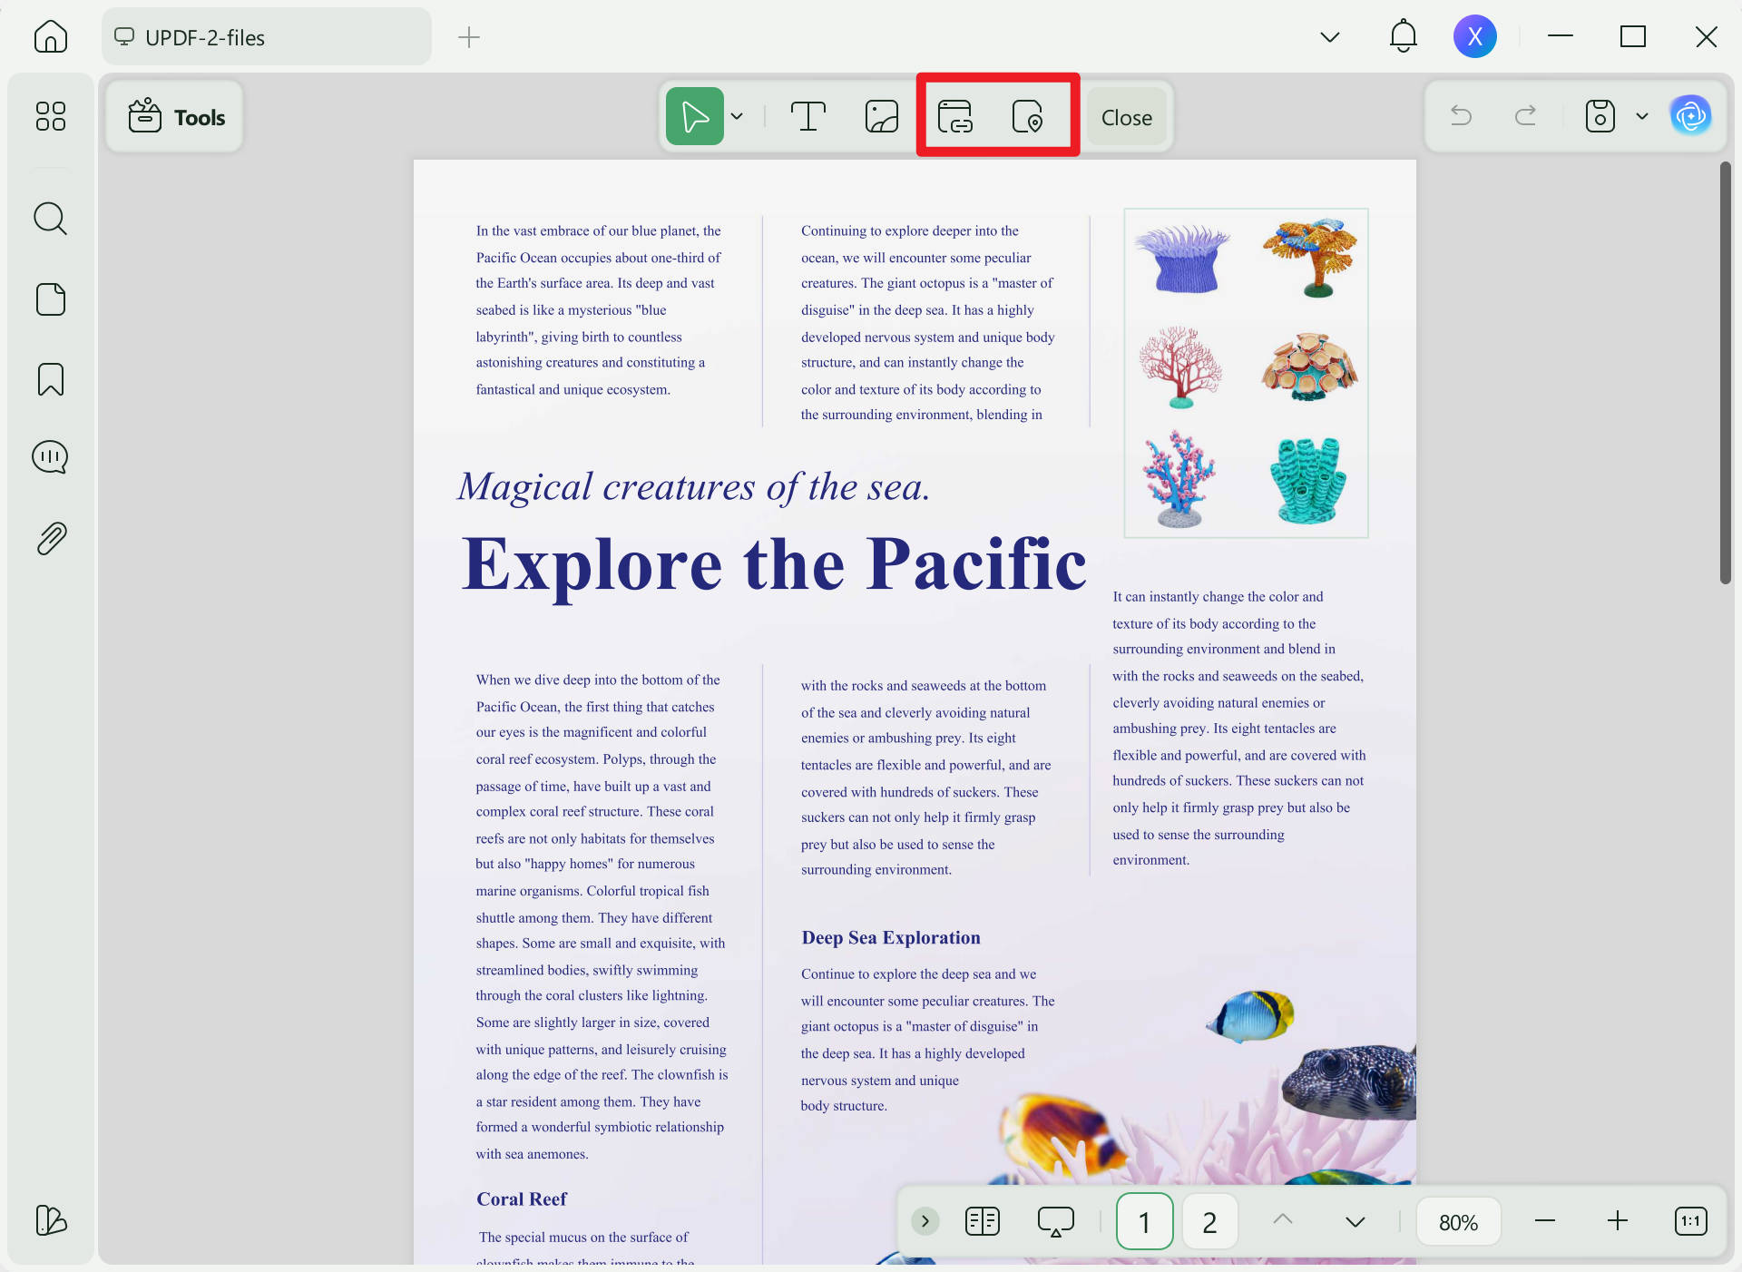1742x1272 pixels.
Task: Open the UPDF AI assistant
Action: [1690, 116]
